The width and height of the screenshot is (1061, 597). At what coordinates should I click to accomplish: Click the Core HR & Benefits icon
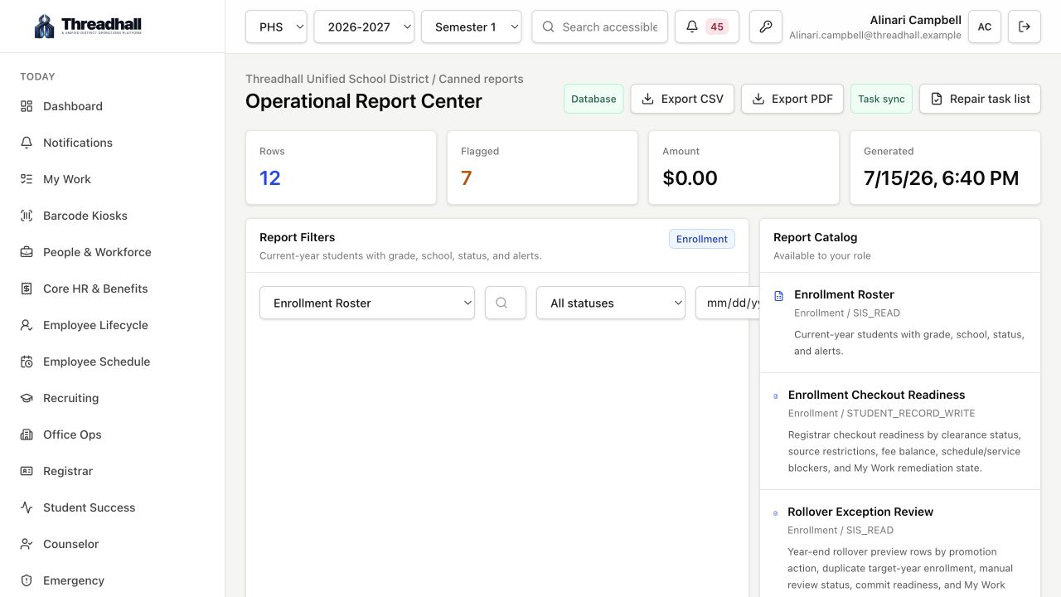[x=27, y=289]
